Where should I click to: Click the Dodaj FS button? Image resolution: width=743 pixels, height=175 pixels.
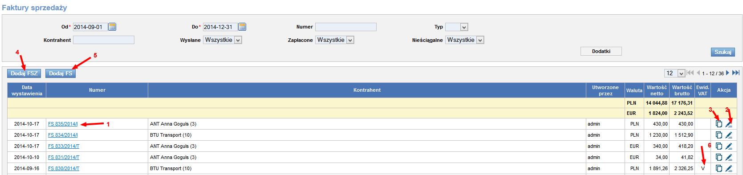61,73
